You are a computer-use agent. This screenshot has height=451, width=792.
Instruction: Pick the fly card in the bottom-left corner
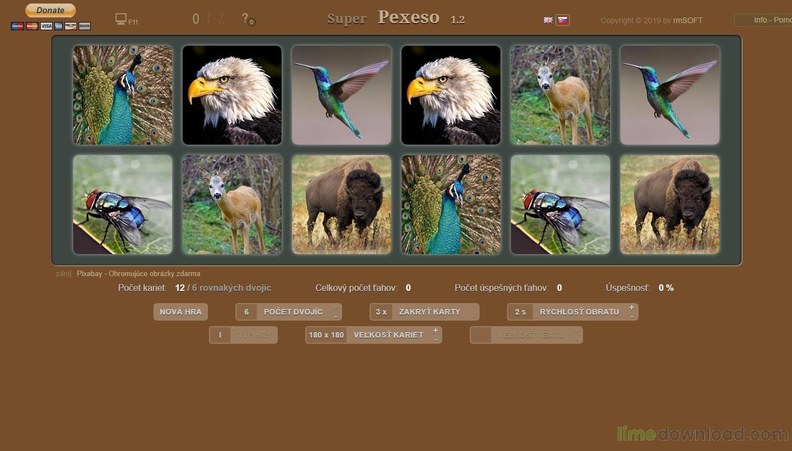(x=123, y=205)
